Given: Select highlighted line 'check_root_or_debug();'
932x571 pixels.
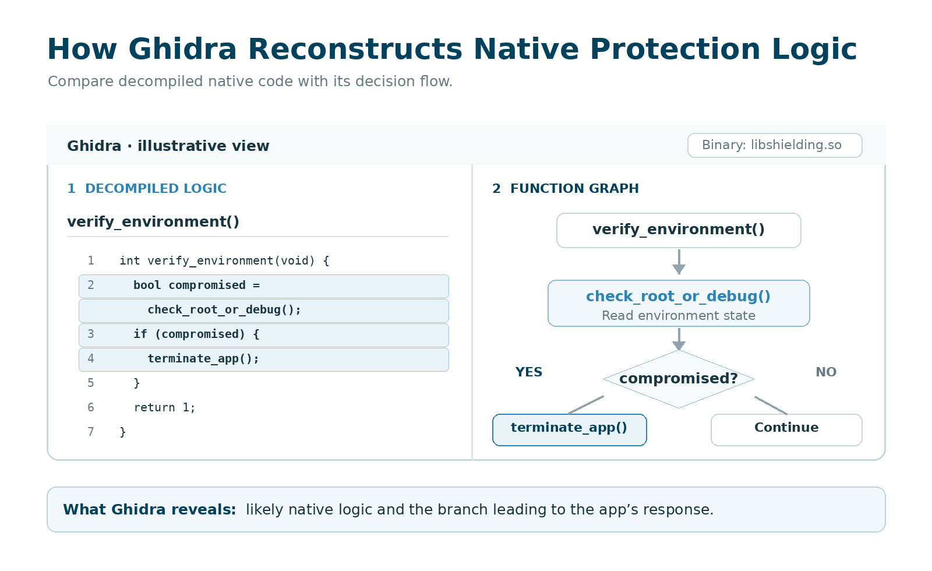Looking at the screenshot, I should tap(264, 311).
